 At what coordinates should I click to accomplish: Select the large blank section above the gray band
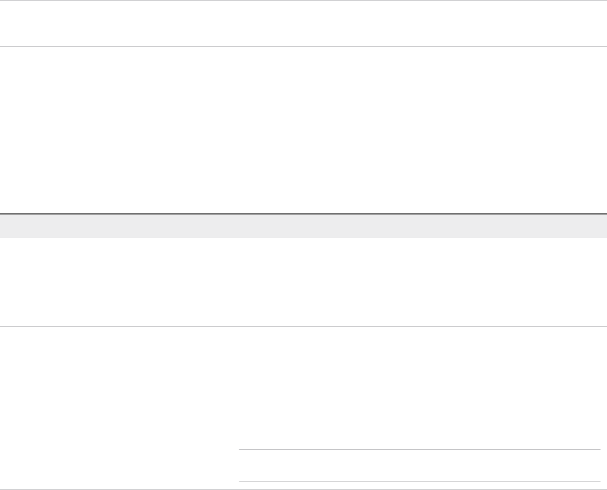pos(303,130)
